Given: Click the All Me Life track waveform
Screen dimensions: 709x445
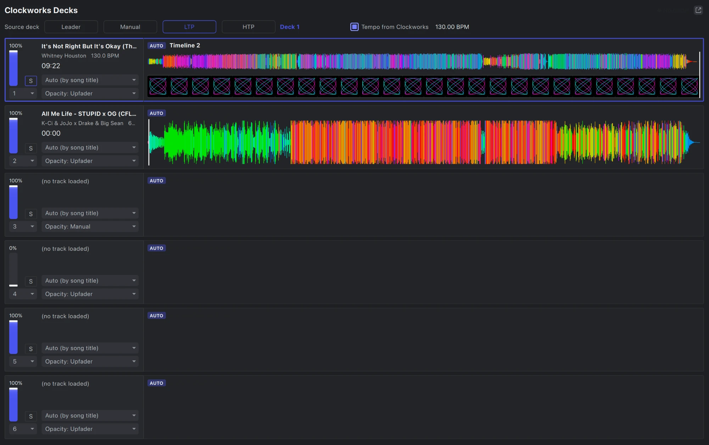Looking at the screenshot, I should pos(424,142).
